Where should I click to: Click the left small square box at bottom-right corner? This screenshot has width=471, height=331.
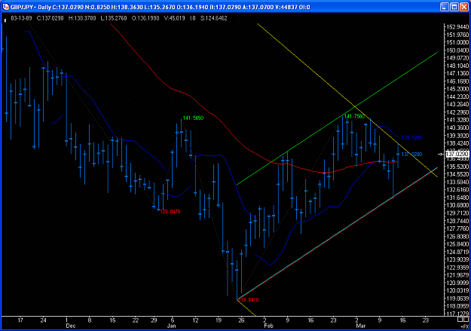[x=460, y=319]
